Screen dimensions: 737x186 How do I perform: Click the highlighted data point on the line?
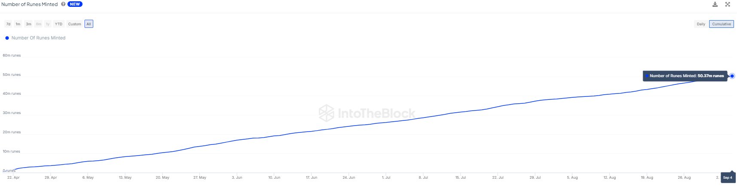(732, 76)
